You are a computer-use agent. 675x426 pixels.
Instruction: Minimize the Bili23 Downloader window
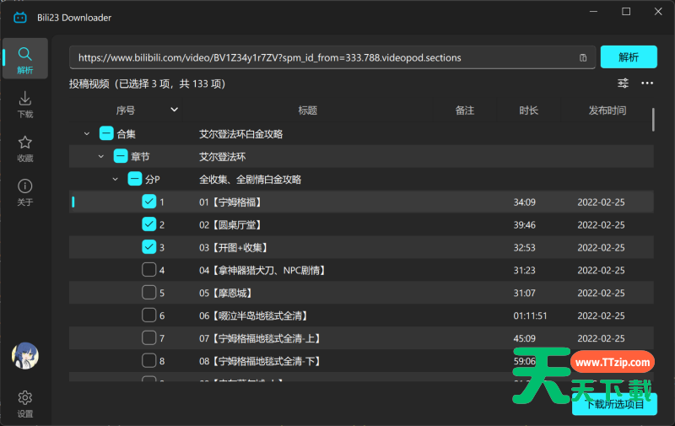(594, 12)
